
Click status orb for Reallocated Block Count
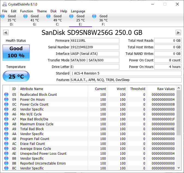coord(6,94)
